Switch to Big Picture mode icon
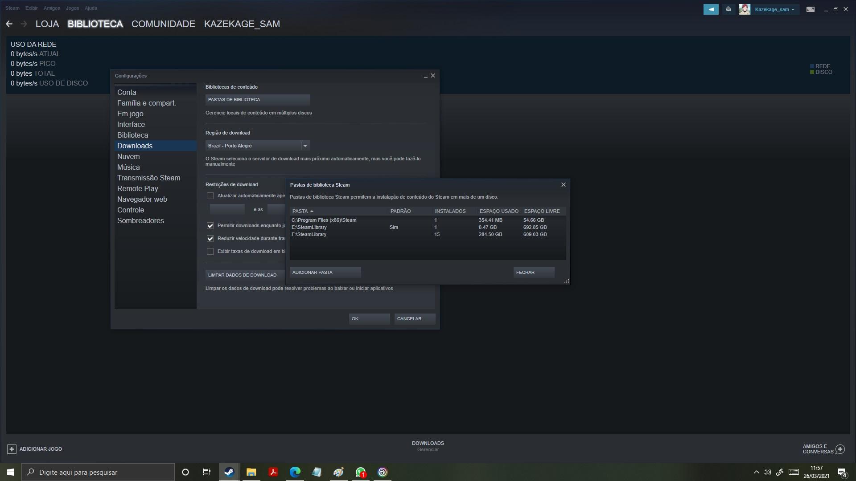The image size is (856, 481). [811, 9]
